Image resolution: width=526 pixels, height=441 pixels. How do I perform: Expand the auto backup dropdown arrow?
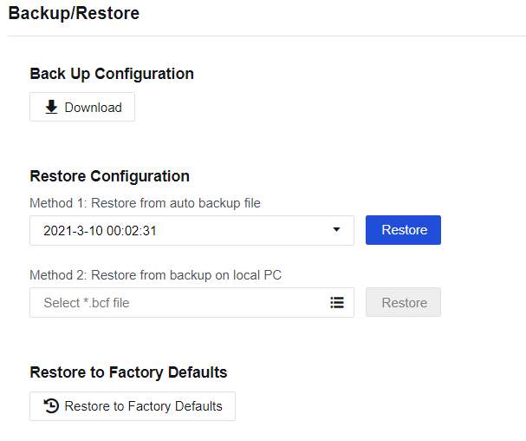336,230
